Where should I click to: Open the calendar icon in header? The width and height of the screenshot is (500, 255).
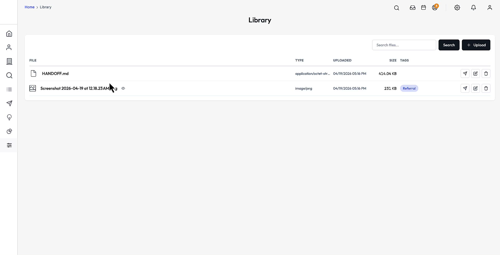point(423,8)
